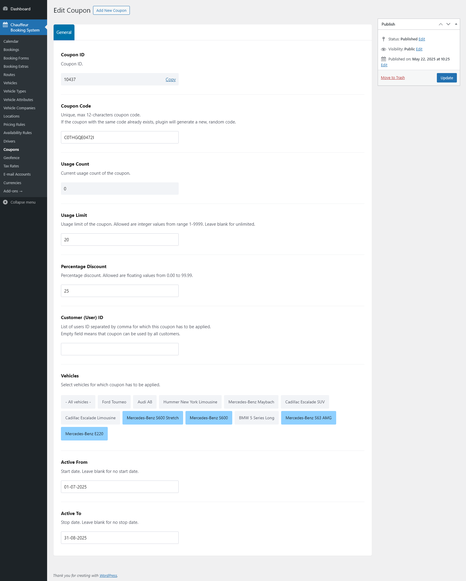Focus the Percentage Discount field

click(120, 291)
